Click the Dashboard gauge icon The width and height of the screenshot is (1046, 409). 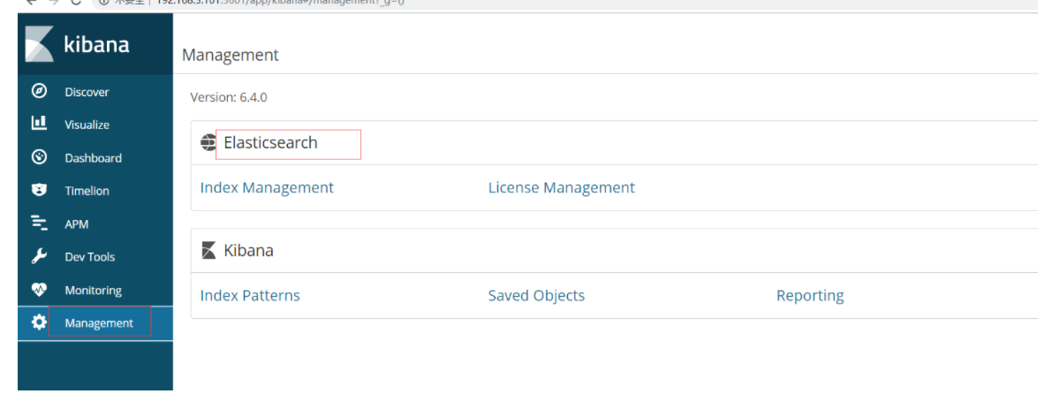click(40, 156)
